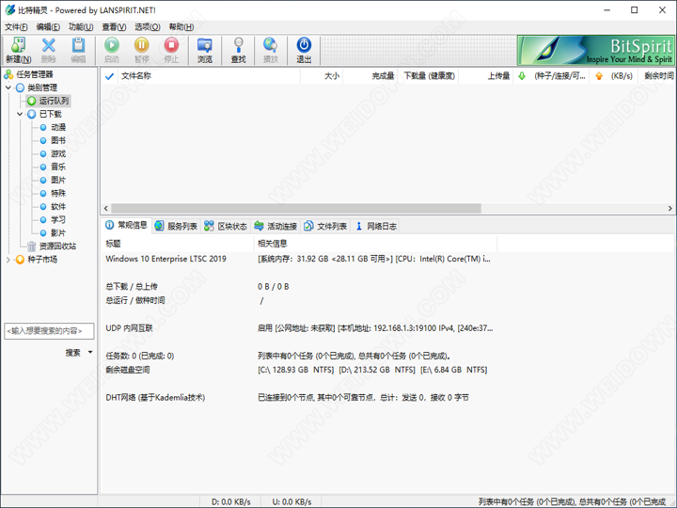Select the 学习 category
677x508 pixels.
point(53,219)
